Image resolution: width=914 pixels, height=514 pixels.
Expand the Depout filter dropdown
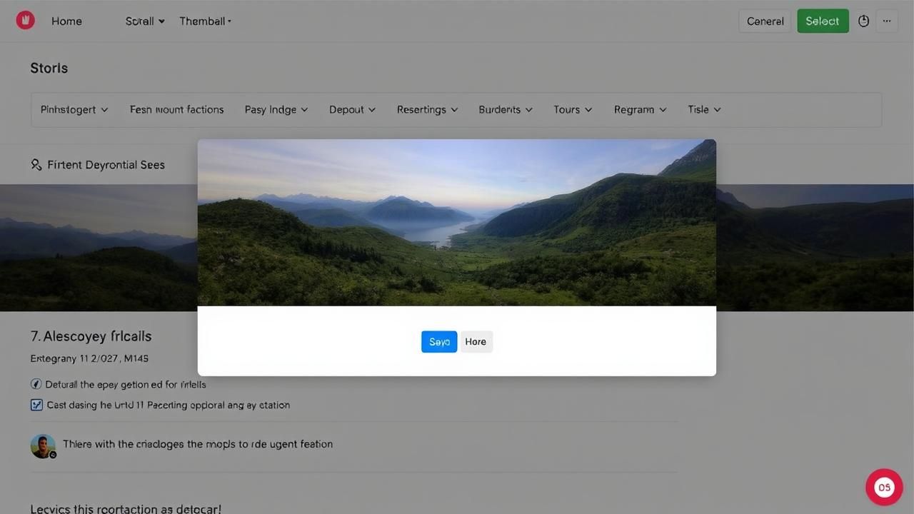[352, 109]
